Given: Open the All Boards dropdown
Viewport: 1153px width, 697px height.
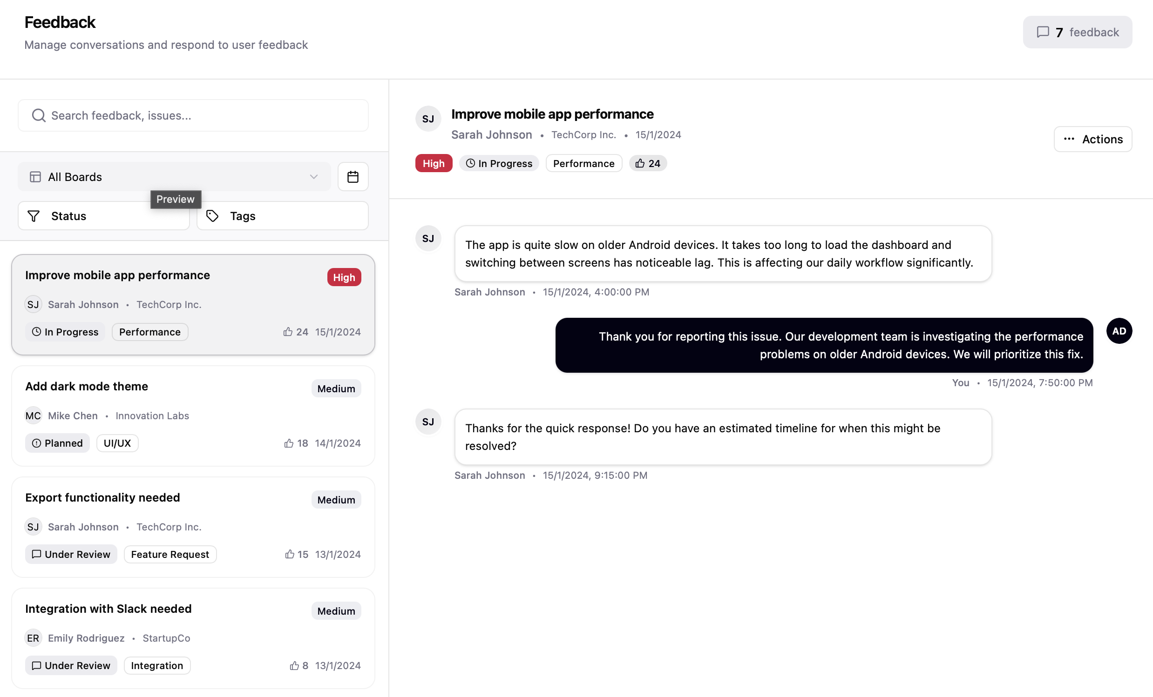Looking at the screenshot, I should pyautogui.click(x=174, y=177).
